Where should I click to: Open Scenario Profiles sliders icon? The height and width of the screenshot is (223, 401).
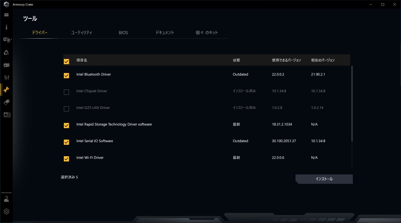7,77
